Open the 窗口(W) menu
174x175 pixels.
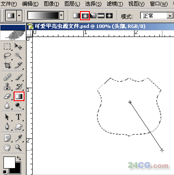[159, 3]
